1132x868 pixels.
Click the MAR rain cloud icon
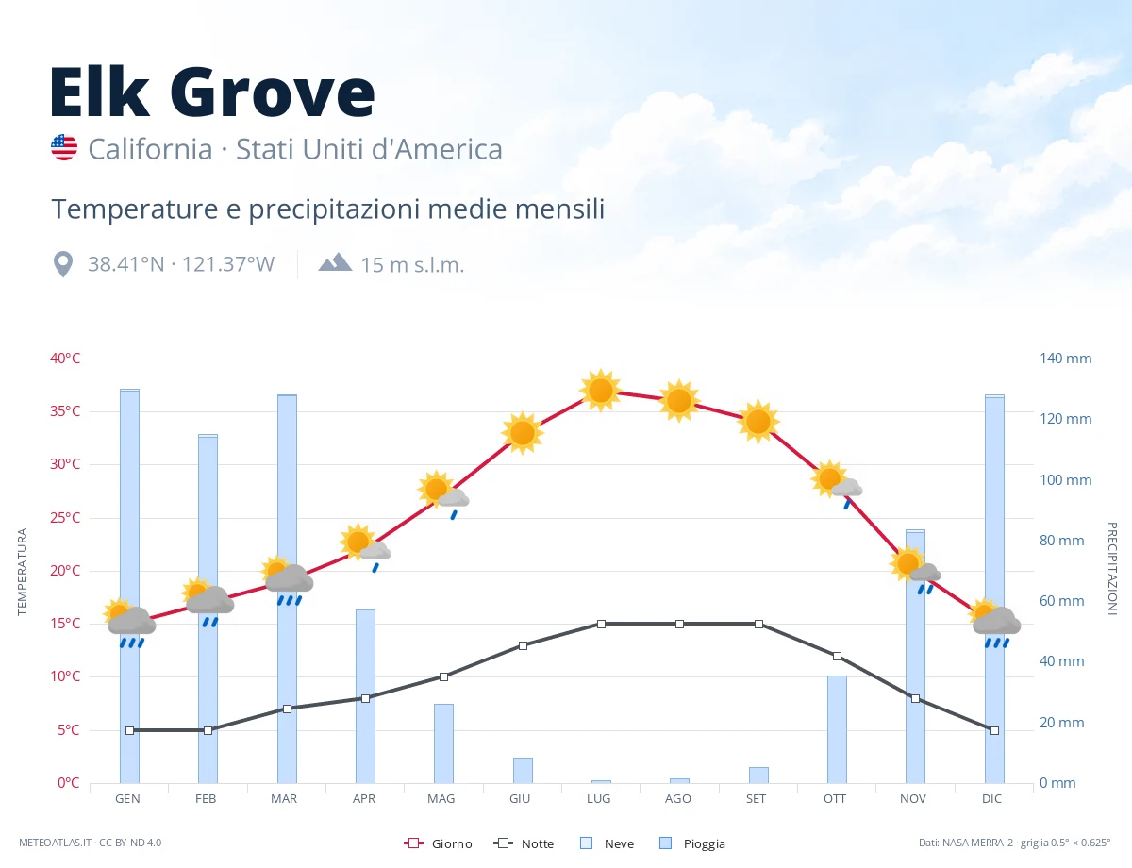tap(287, 580)
